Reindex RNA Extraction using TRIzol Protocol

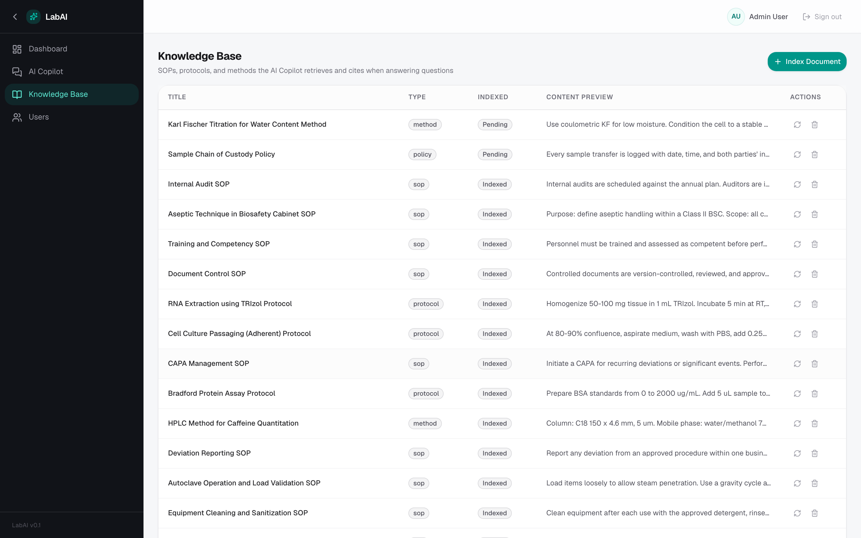coord(797,304)
